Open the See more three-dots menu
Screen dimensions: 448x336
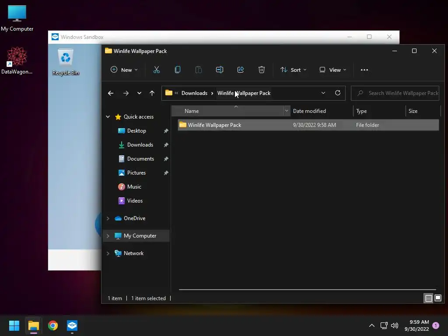point(364,70)
